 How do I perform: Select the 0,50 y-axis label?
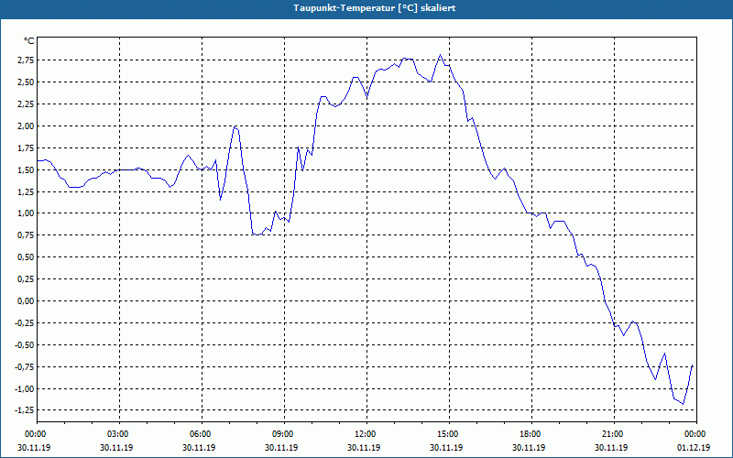point(26,257)
